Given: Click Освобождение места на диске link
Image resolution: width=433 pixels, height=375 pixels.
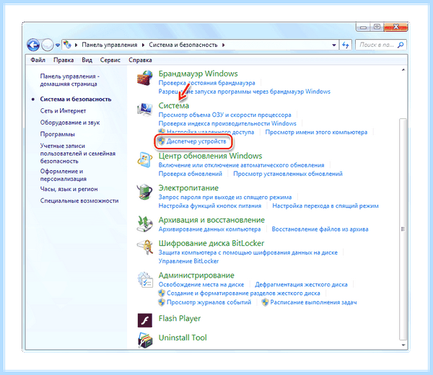Looking at the screenshot, I should click(201, 284).
